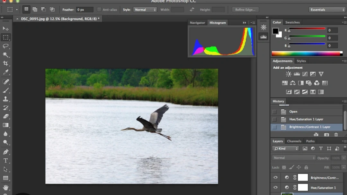This screenshot has height=195, width=347.
Task: Add a Channel Mixer adjustment
Action: (317, 83)
